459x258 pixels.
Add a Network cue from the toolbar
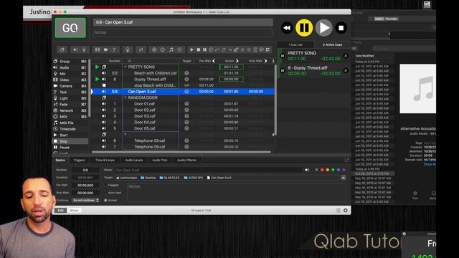(154, 49)
